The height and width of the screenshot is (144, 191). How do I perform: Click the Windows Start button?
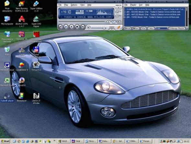coord(5,141)
